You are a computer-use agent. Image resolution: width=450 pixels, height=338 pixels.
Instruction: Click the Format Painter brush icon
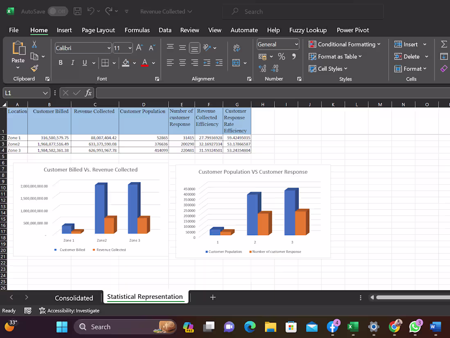click(34, 68)
